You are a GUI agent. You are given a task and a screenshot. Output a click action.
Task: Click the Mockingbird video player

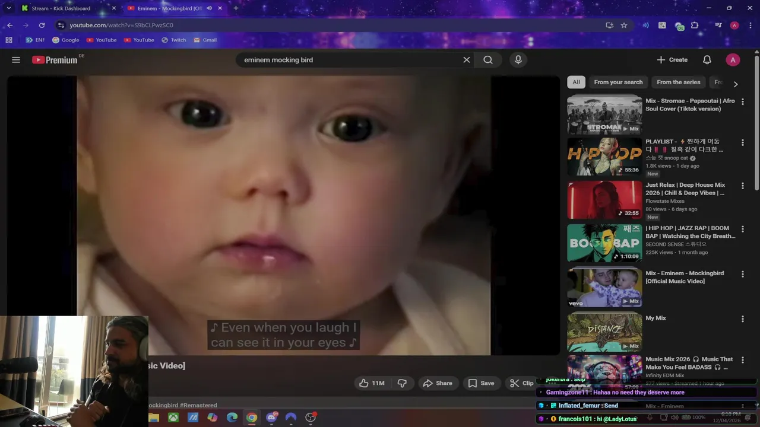(x=284, y=215)
